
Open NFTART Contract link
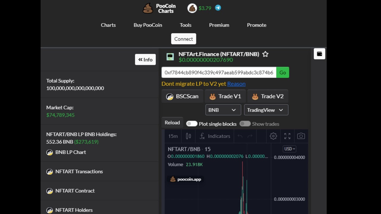coord(71,191)
